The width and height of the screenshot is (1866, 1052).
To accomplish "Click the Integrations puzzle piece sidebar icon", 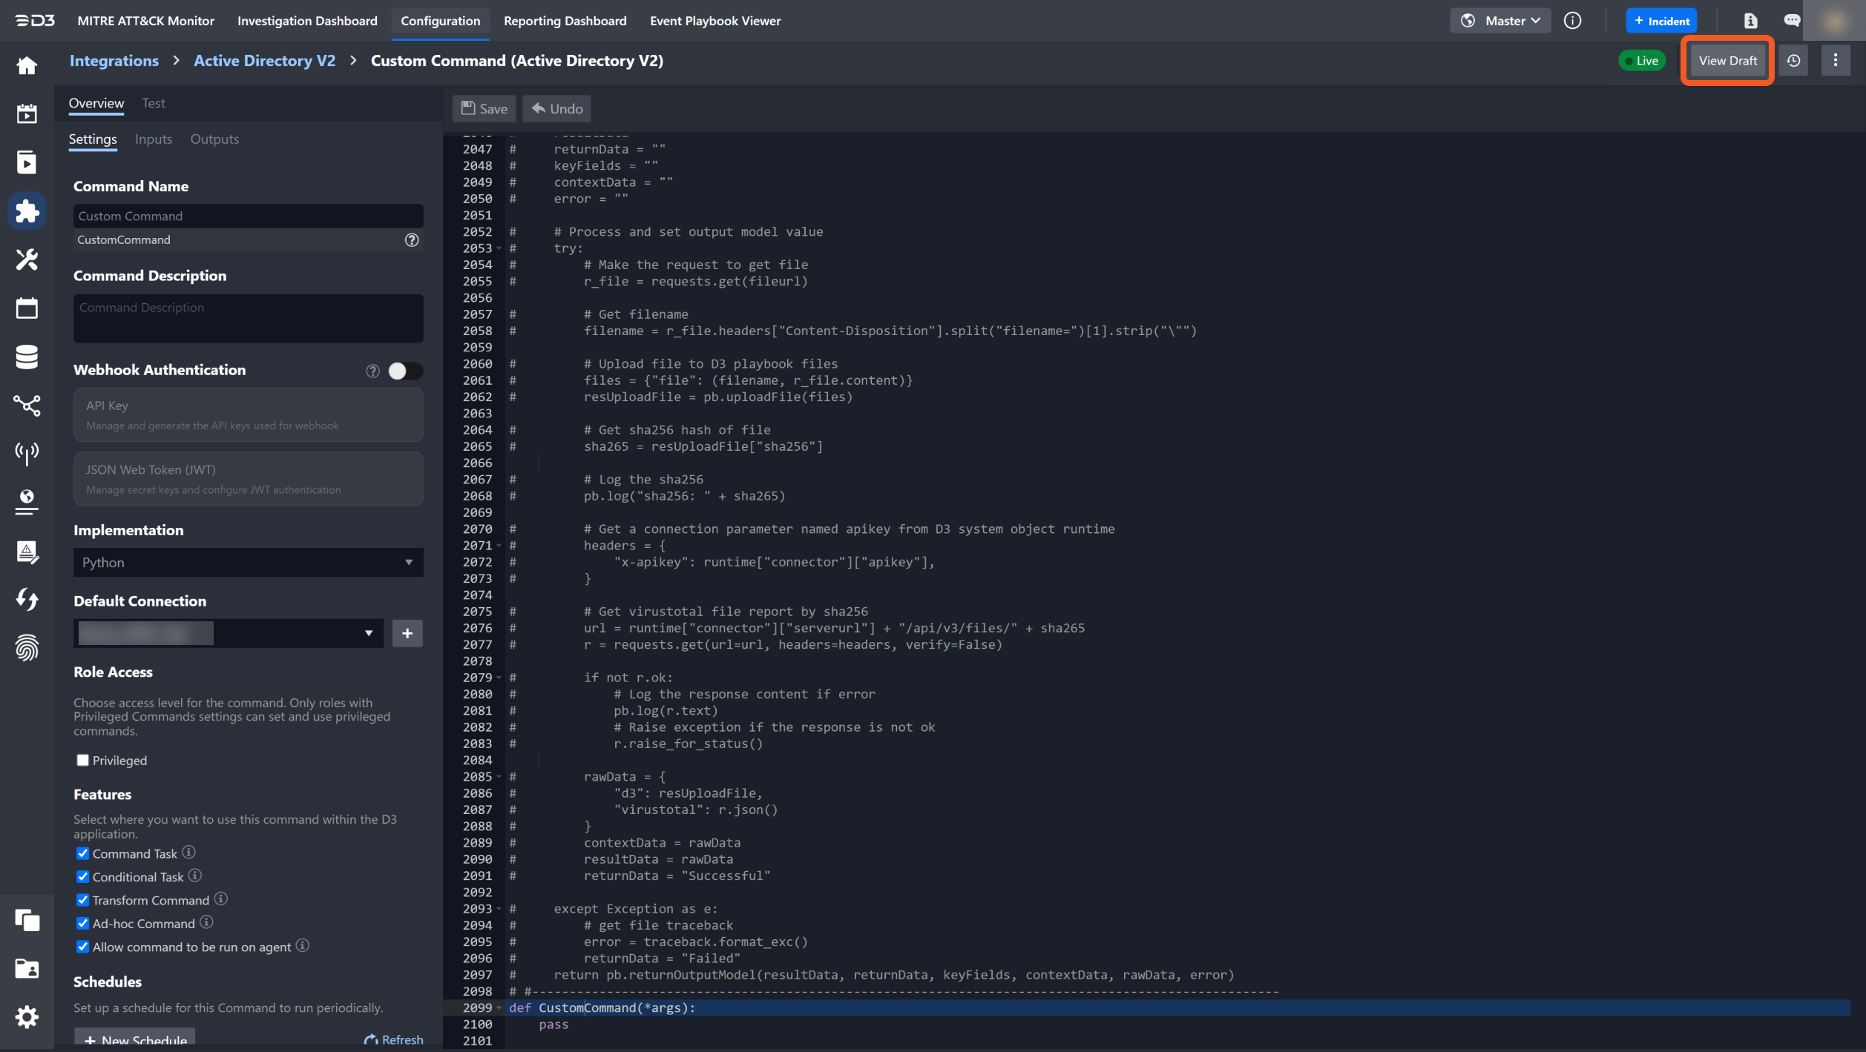I will coord(27,211).
